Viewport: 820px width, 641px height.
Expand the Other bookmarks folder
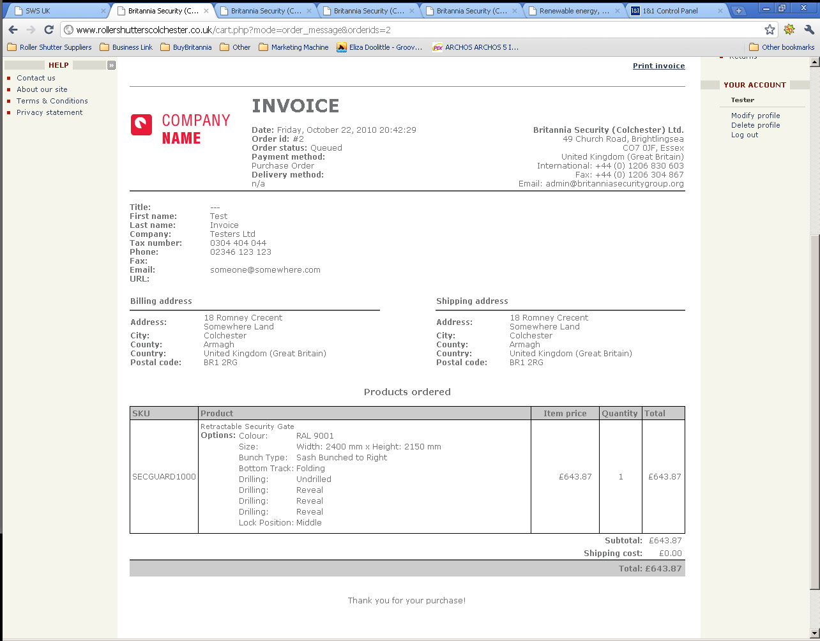[x=782, y=47]
